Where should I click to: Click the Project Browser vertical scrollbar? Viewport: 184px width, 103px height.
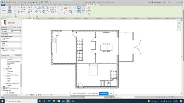[21, 75]
